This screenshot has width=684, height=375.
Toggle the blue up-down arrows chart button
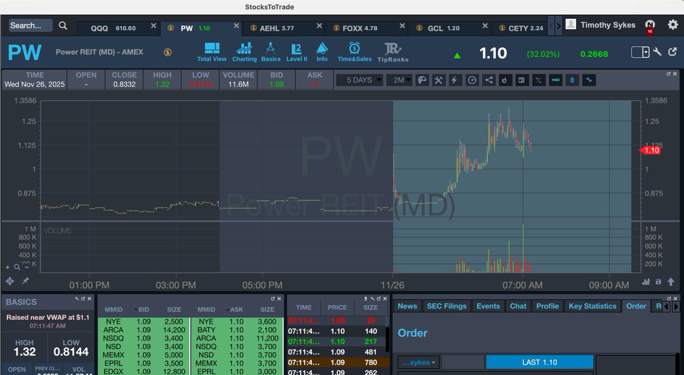click(572, 80)
